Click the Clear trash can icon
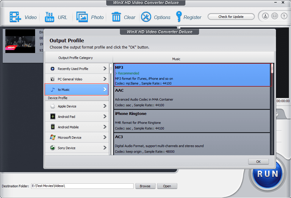Screen dimensions: 291x198 pos(116,17)
